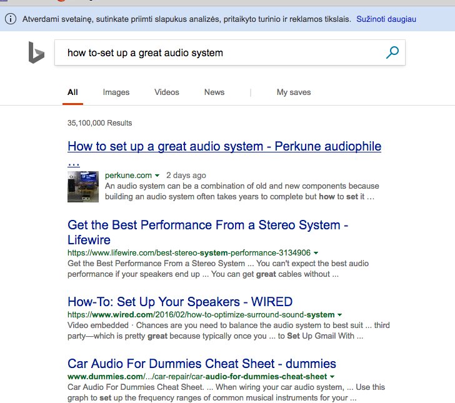Screen dimensions: 455x403
Task: Expand the dropdown arrow after the wired.com URL
Action: (340, 315)
